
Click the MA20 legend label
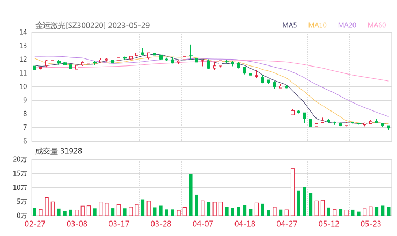(347, 25)
